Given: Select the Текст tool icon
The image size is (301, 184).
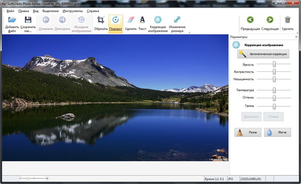Looking at the screenshot, I should 142,20.
